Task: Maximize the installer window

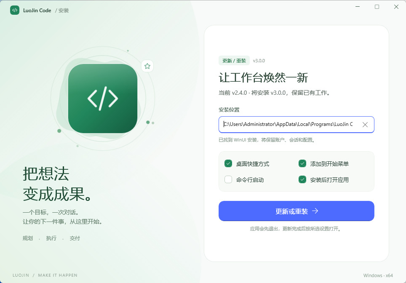Action: click(x=377, y=7)
